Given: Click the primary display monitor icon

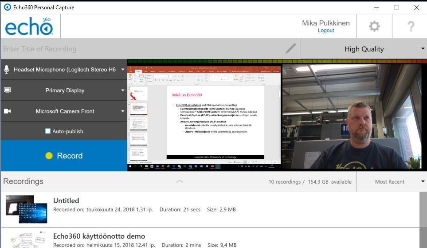Looking at the screenshot, I should coord(8,90).
